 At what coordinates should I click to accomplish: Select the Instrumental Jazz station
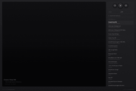(121, 62)
